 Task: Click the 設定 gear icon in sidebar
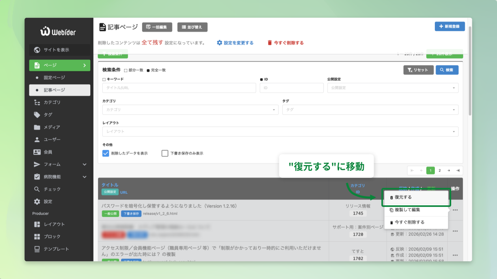[x=37, y=201]
